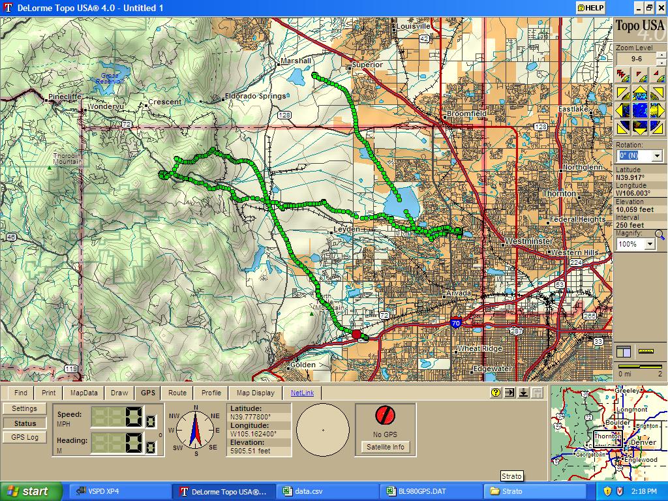Pan map south with the down arrow

point(641,127)
